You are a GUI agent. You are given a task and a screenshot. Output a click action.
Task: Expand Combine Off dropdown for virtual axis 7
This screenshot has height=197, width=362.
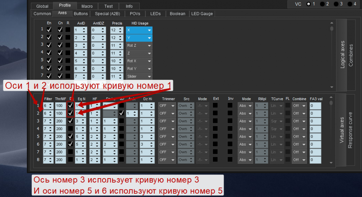point(299,152)
